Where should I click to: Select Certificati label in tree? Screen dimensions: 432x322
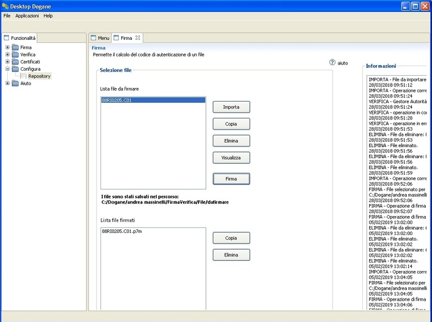pos(30,62)
